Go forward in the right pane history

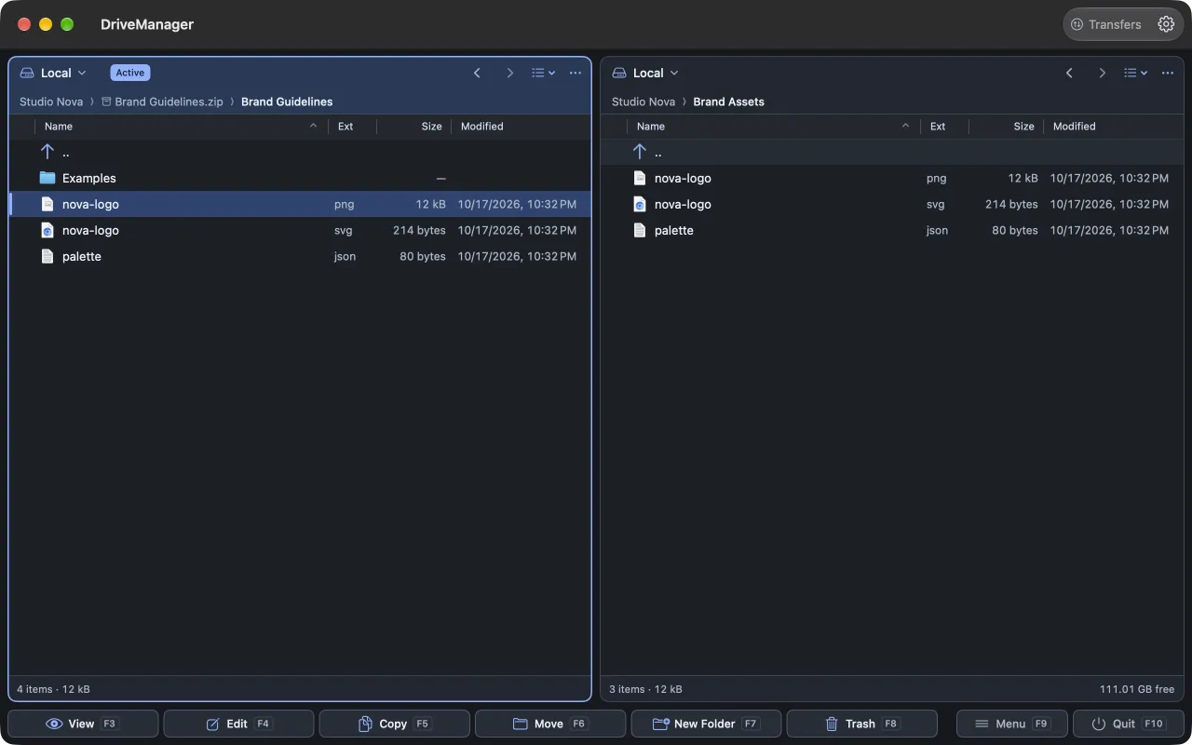[1102, 73]
